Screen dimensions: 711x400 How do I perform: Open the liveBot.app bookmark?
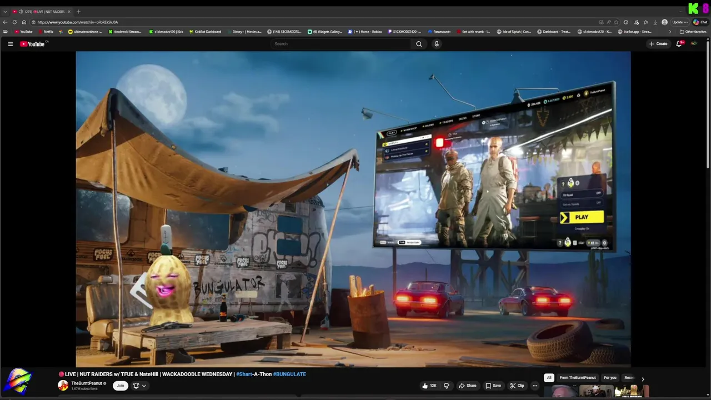(x=634, y=32)
